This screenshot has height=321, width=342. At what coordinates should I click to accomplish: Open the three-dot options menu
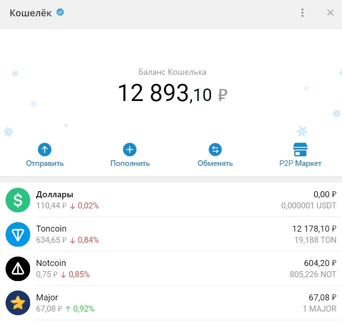pos(302,12)
